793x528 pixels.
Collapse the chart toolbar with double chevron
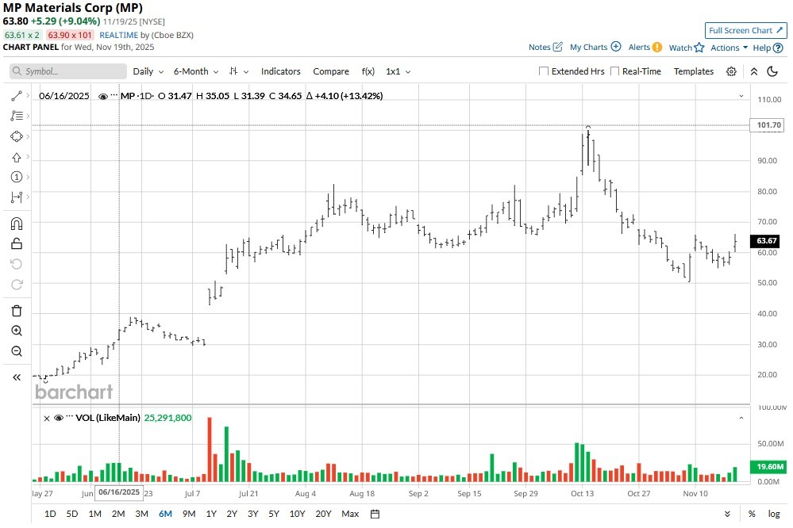(x=754, y=71)
